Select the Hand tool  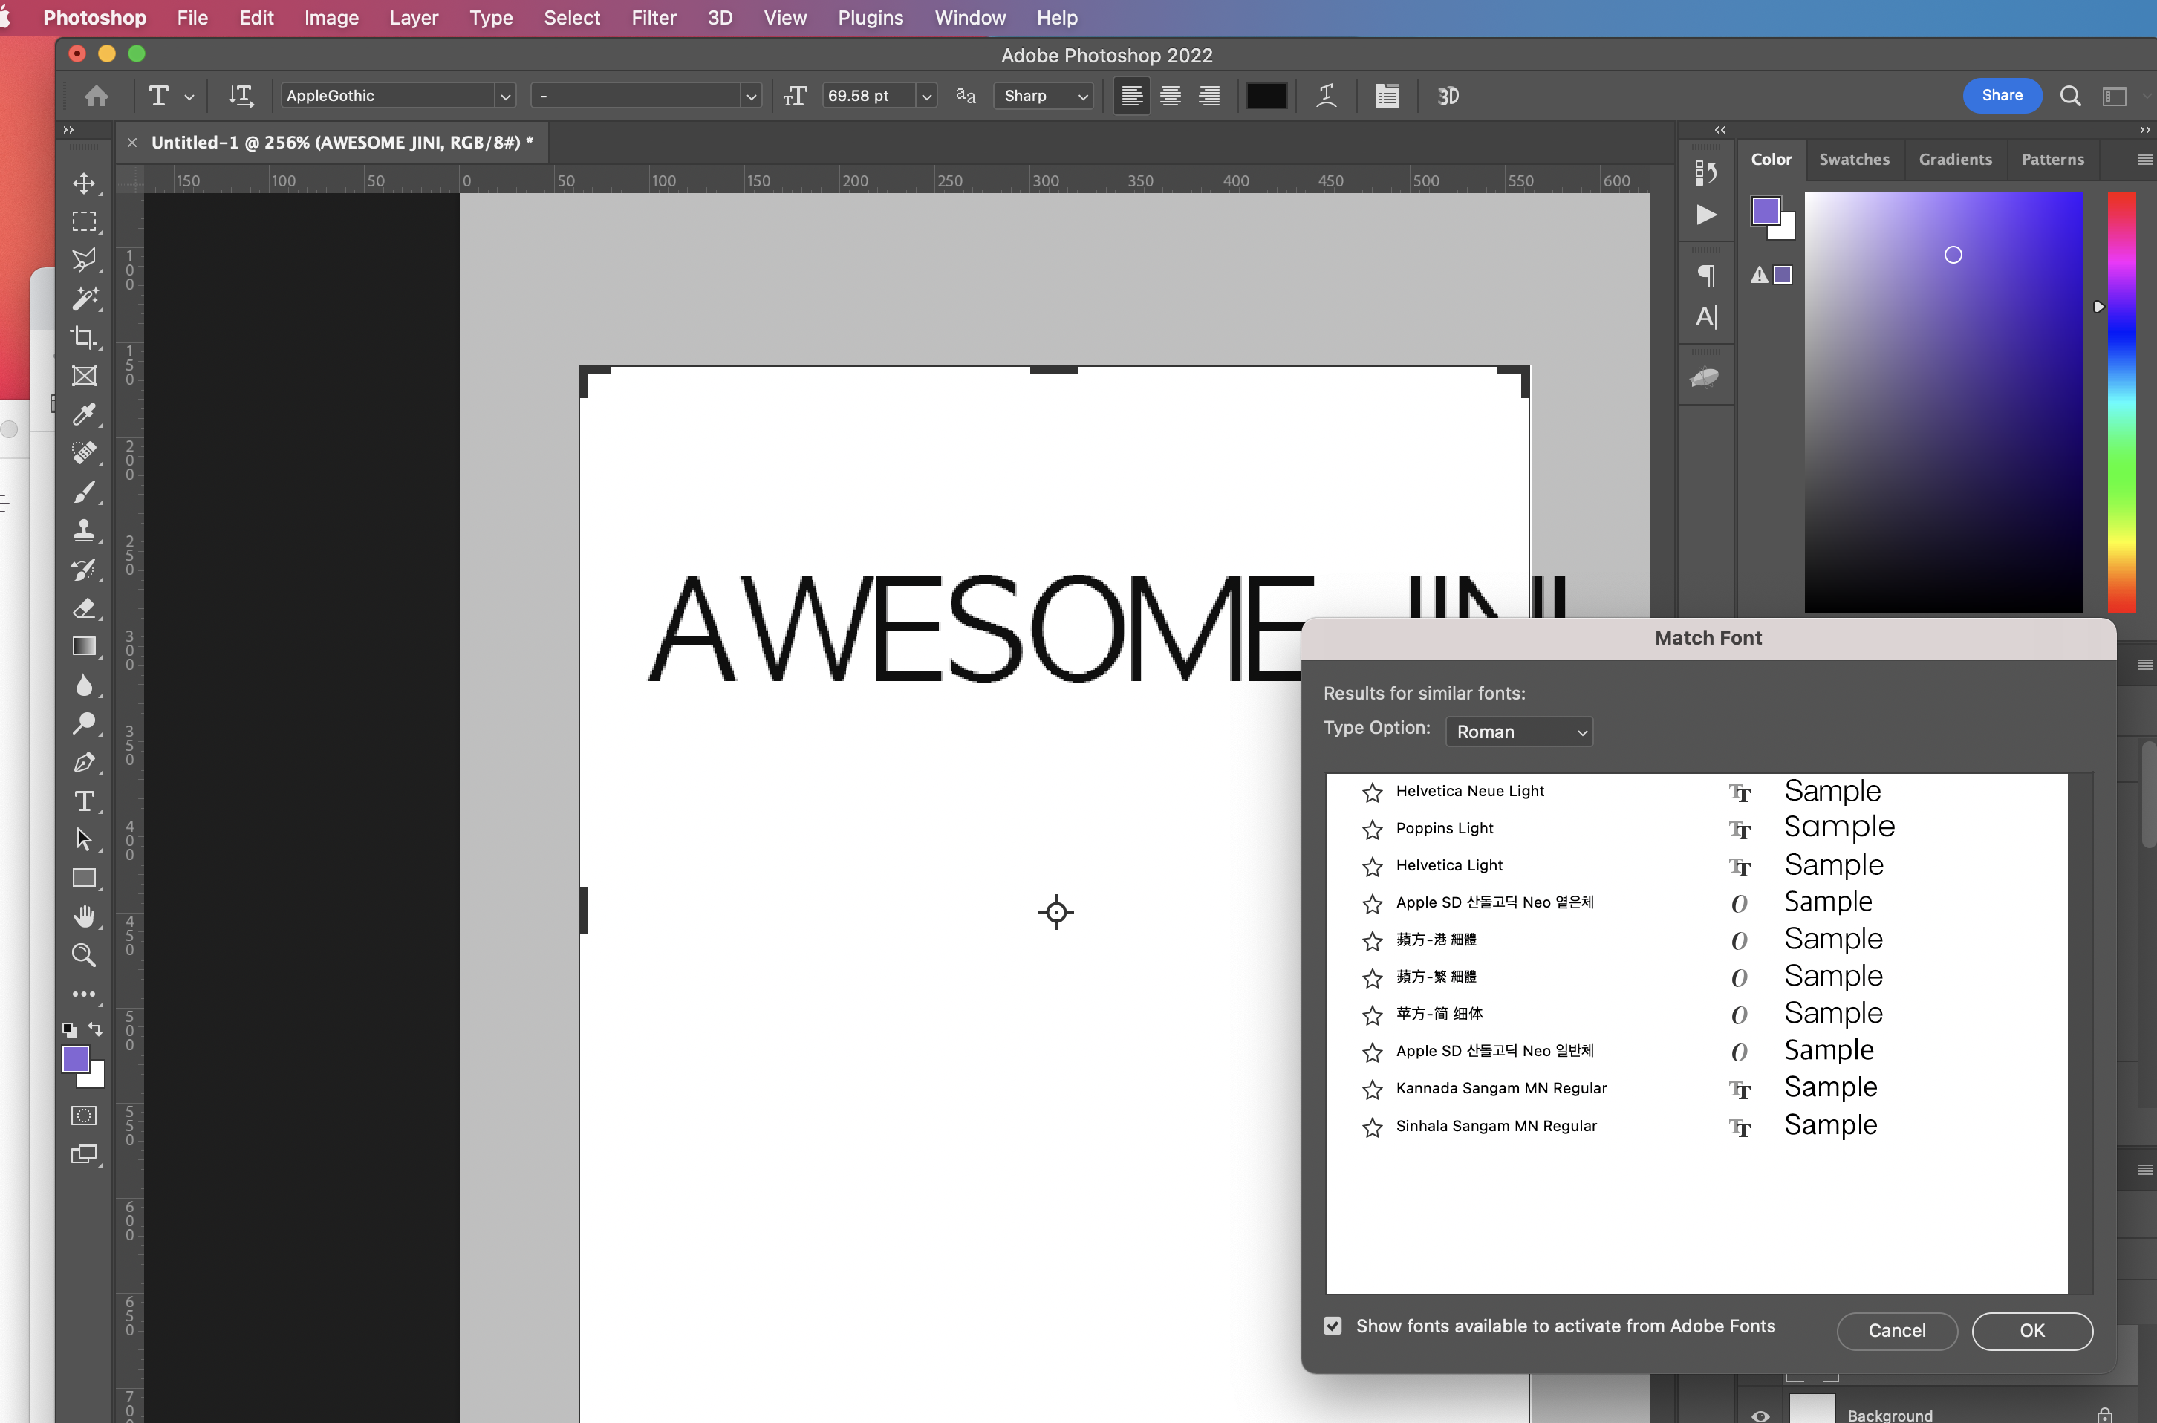(85, 916)
